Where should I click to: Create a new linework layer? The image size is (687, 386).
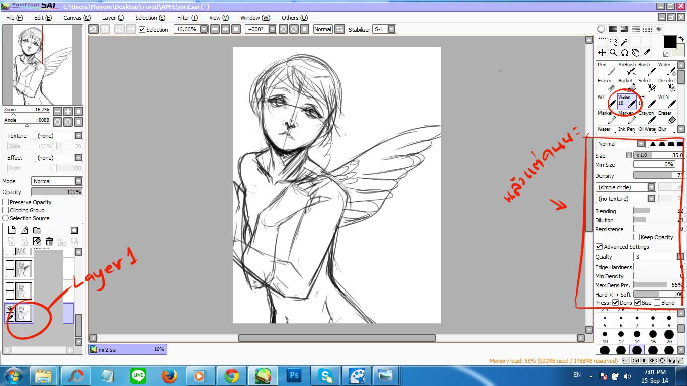tap(24, 230)
